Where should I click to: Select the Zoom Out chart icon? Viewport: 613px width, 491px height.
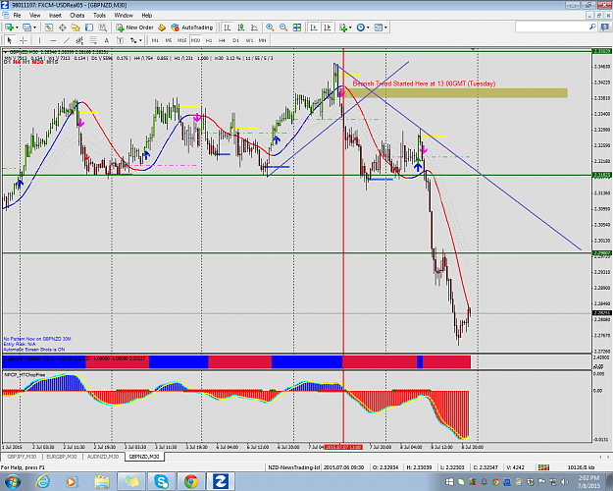coord(283,27)
